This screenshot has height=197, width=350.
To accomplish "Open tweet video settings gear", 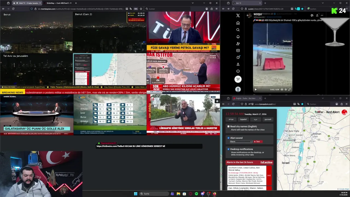I will (286, 89).
